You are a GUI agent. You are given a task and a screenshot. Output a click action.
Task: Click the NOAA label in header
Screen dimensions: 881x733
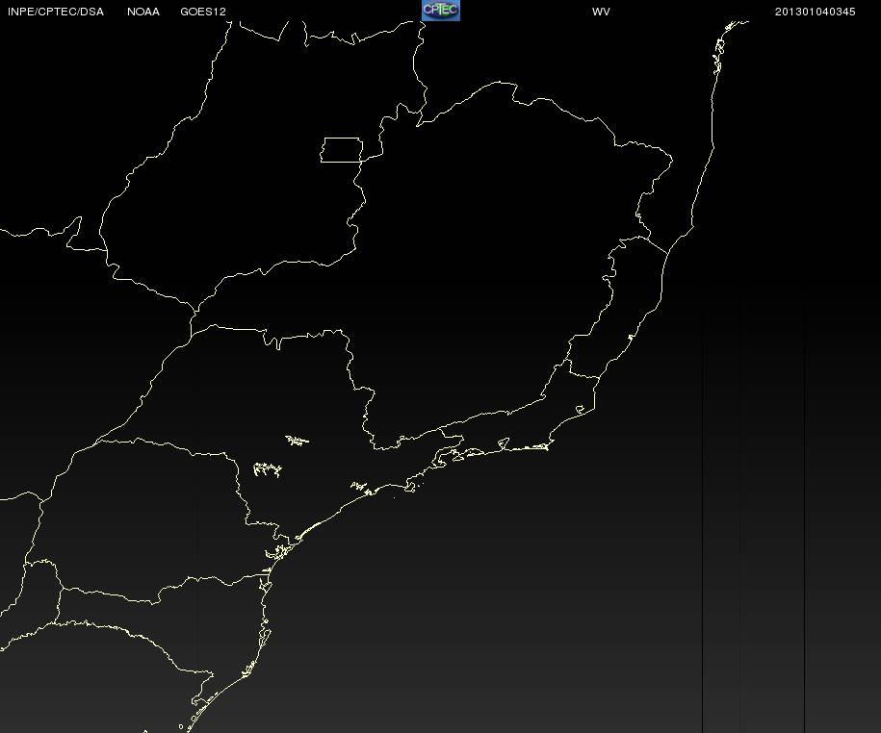143,12
